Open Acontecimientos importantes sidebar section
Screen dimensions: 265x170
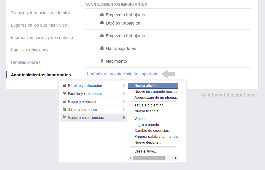tap(41, 75)
